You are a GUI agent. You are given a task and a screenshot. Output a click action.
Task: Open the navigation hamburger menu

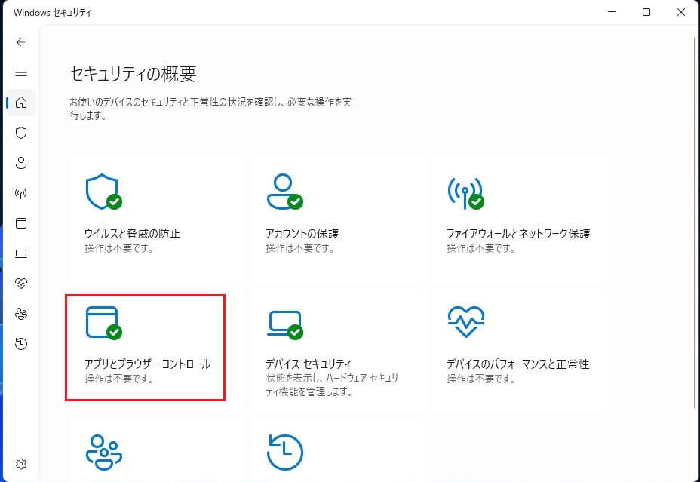click(x=21, y=72)
